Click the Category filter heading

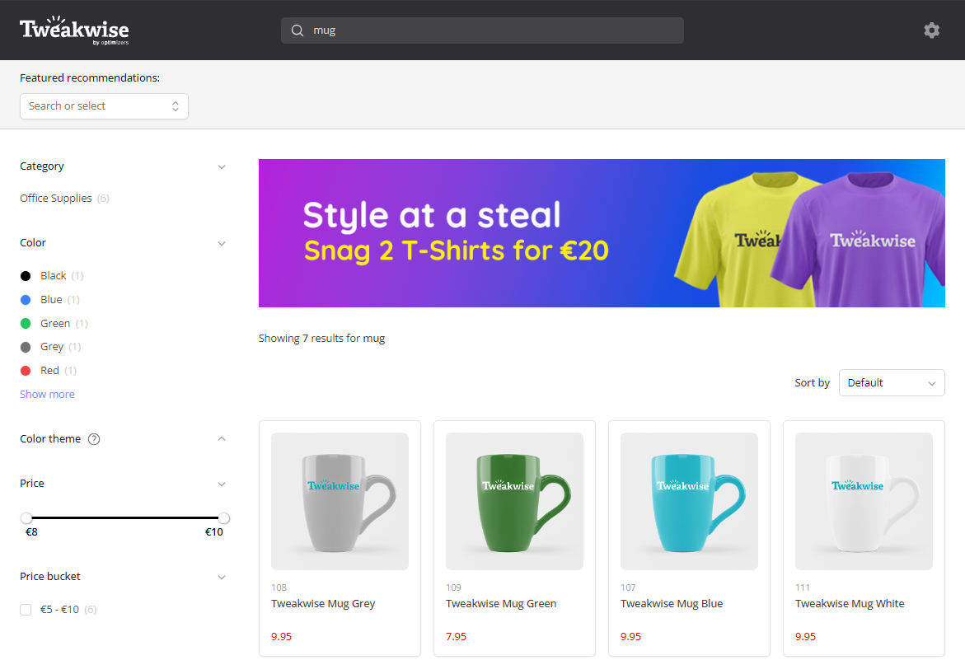41,166
